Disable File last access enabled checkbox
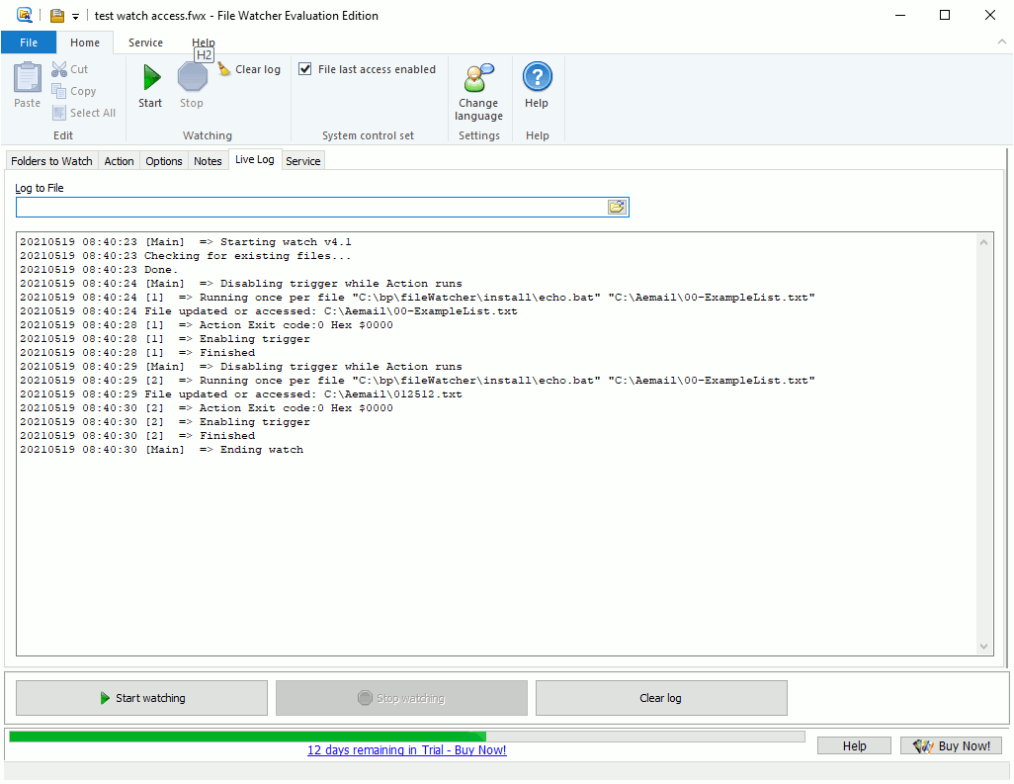1014x784 pixels. 305,69
